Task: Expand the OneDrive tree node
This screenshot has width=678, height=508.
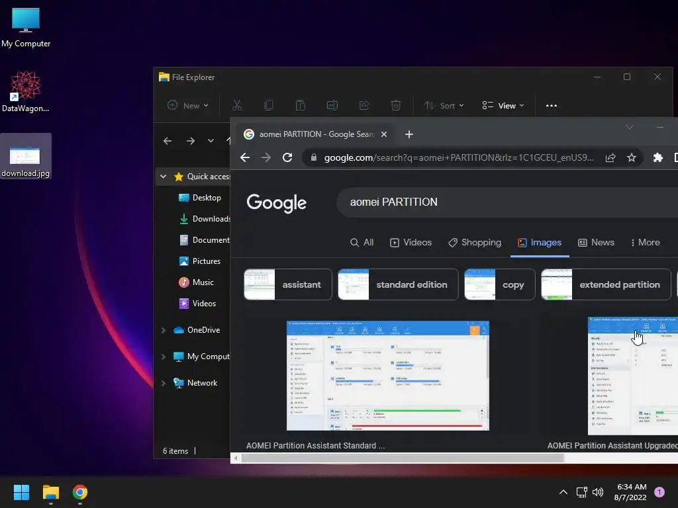Action: click(x=163, y=330)
